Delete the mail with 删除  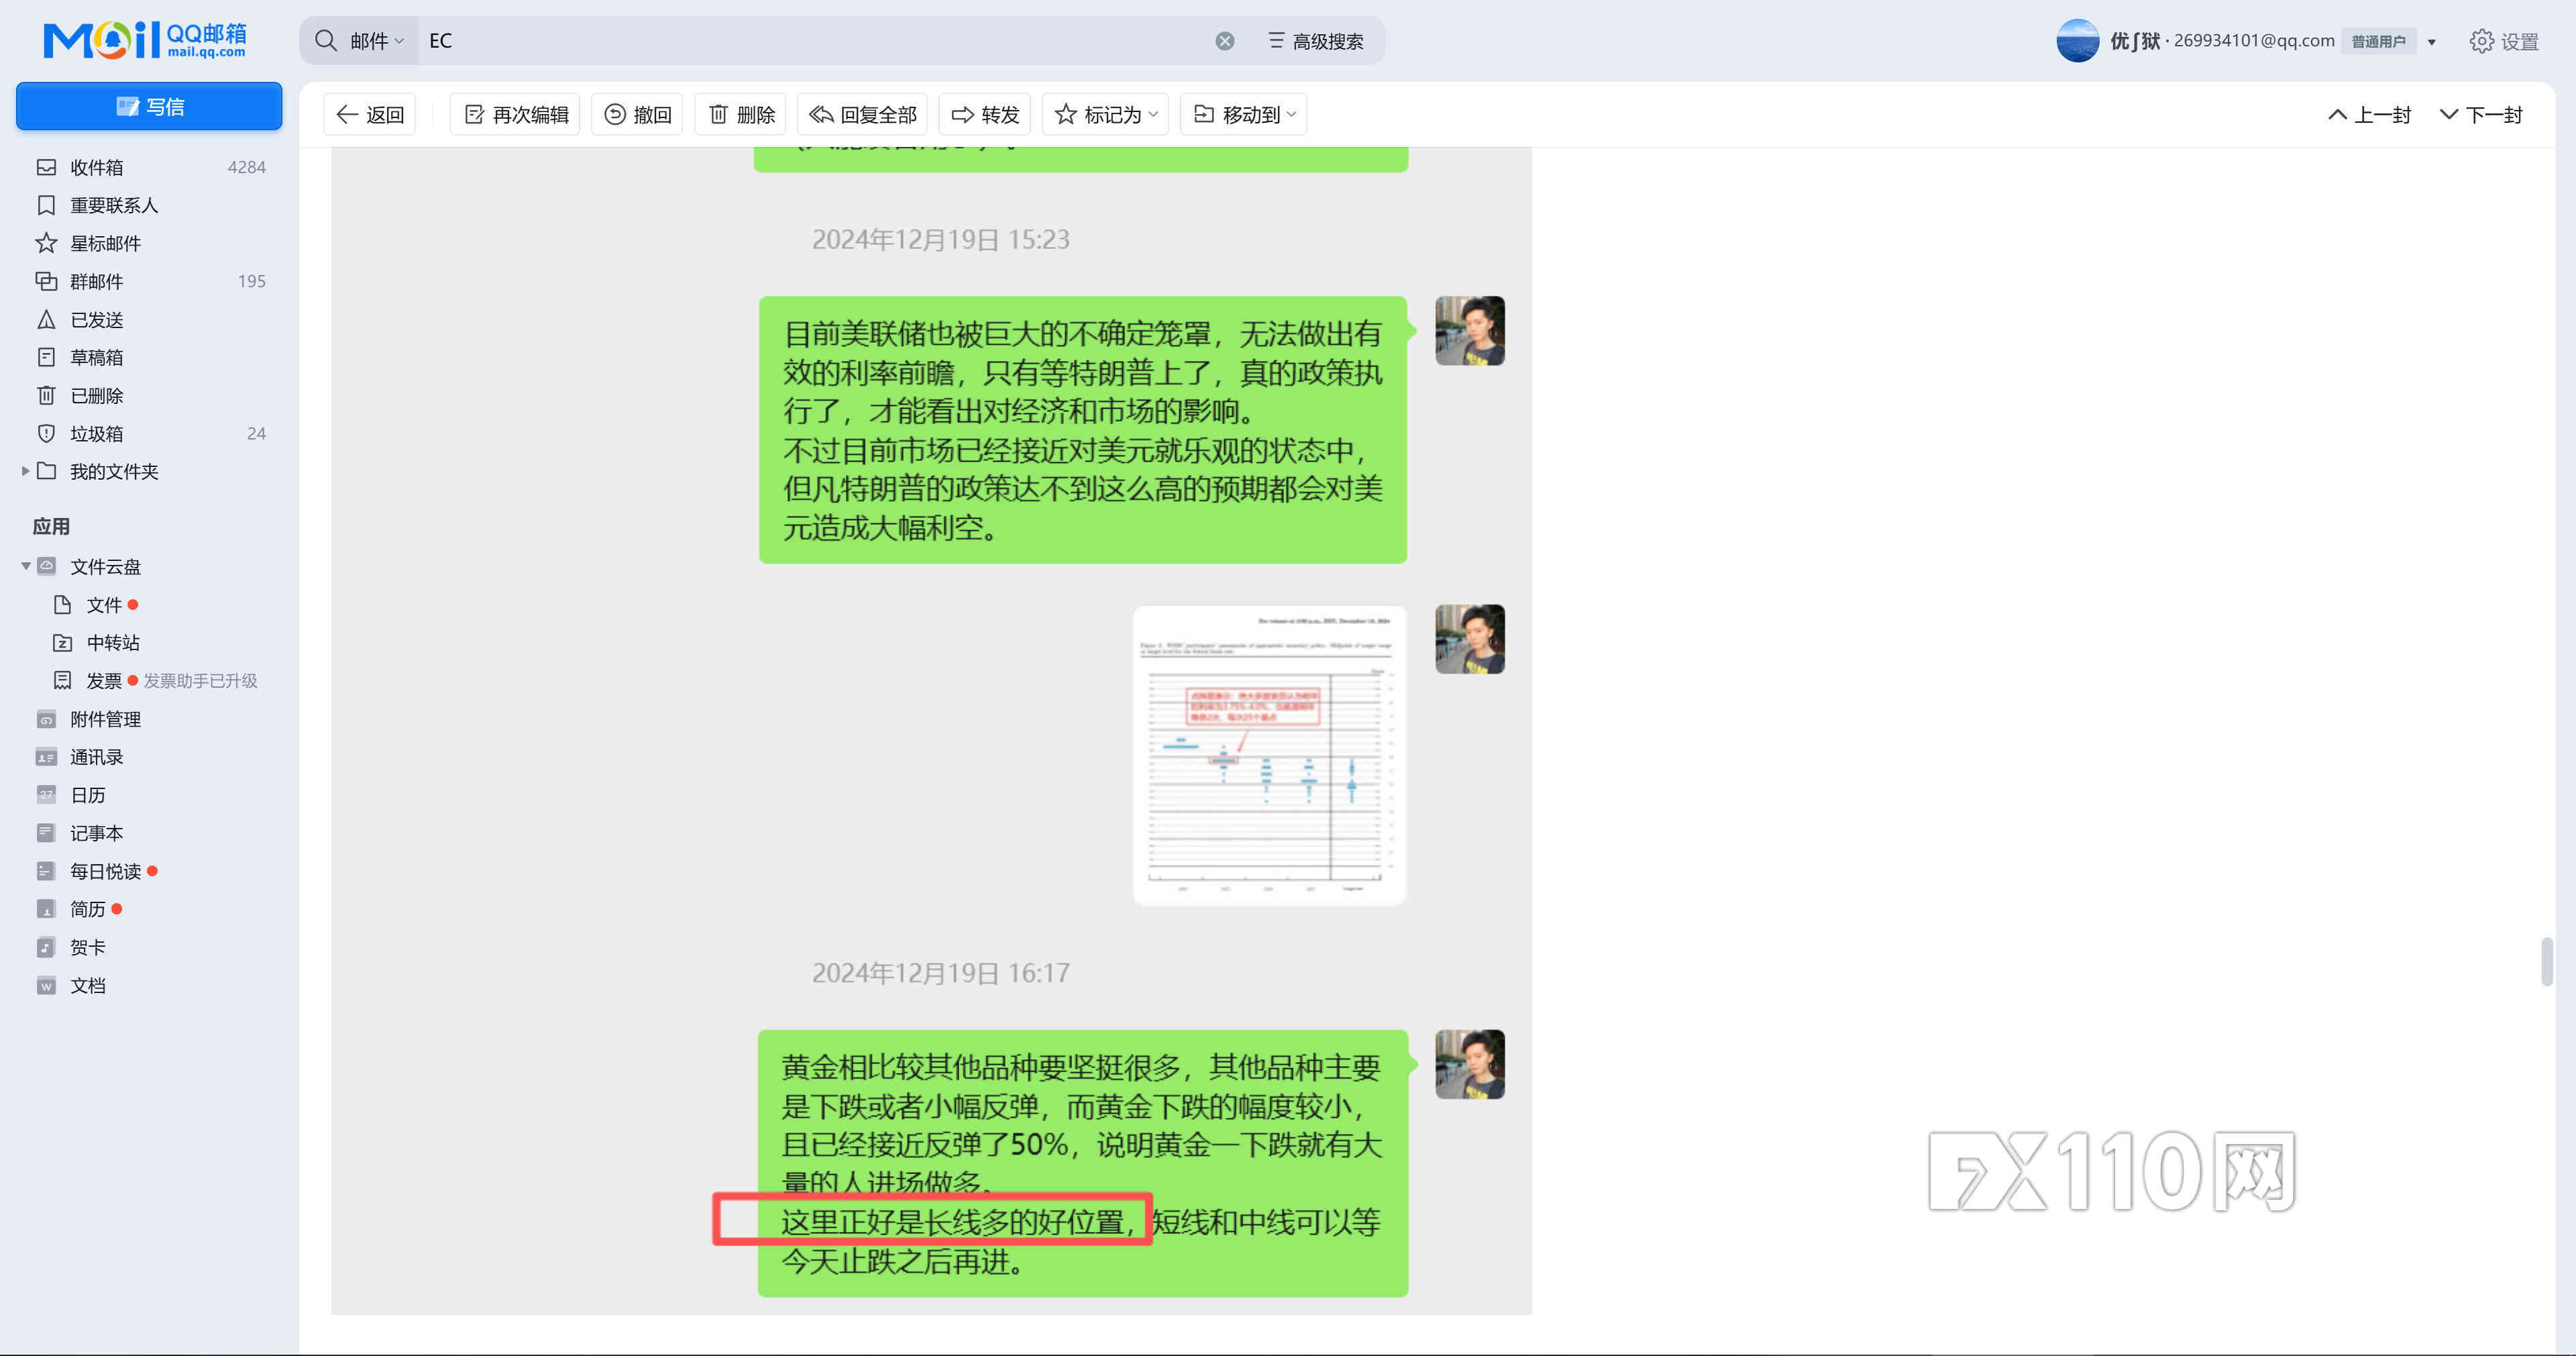coord(741,115)
